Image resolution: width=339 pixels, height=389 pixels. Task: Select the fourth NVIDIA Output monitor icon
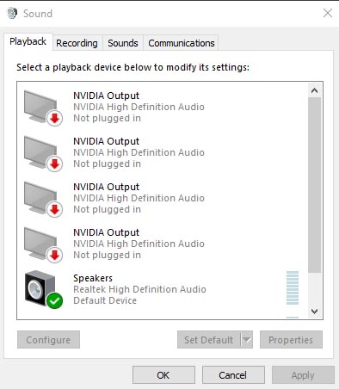click(x=42, y=244)
